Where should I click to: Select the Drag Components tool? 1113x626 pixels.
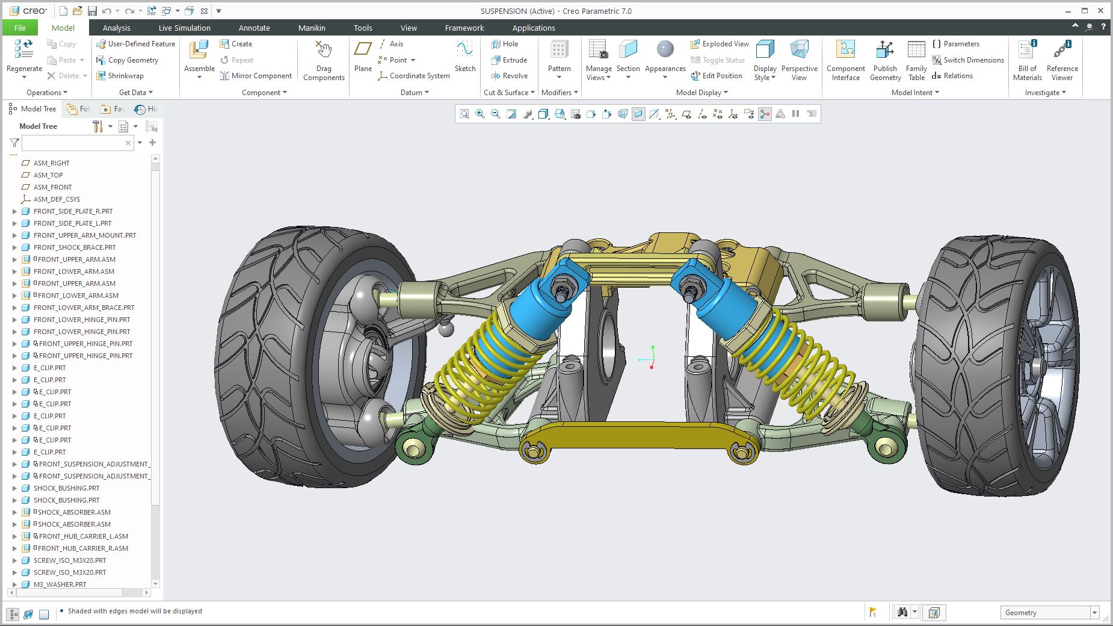coord(324,50)
